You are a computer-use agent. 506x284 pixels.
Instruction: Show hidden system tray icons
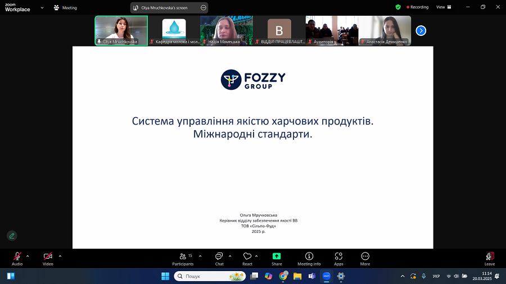coord(403,276)
